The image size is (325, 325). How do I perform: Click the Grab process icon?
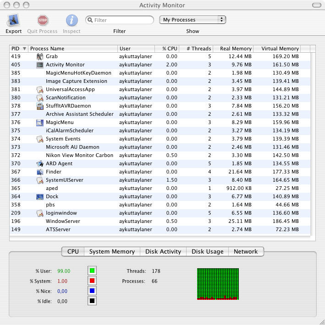[39, 56]
